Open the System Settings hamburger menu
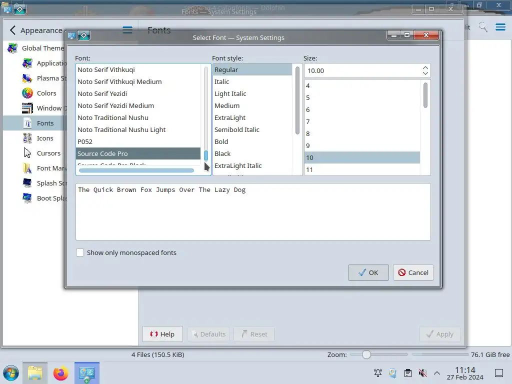The image size is (512, 384). point(127,30)
